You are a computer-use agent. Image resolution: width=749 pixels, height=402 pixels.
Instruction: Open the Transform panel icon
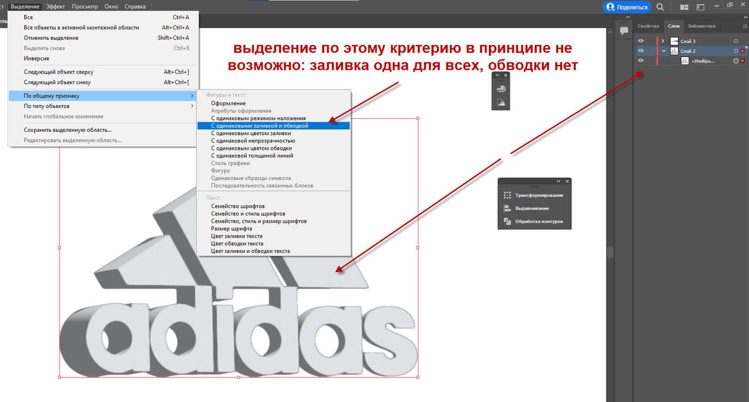pos(507,195)
